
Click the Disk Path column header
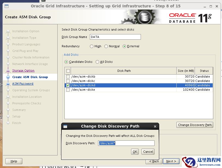pos(124,71)
